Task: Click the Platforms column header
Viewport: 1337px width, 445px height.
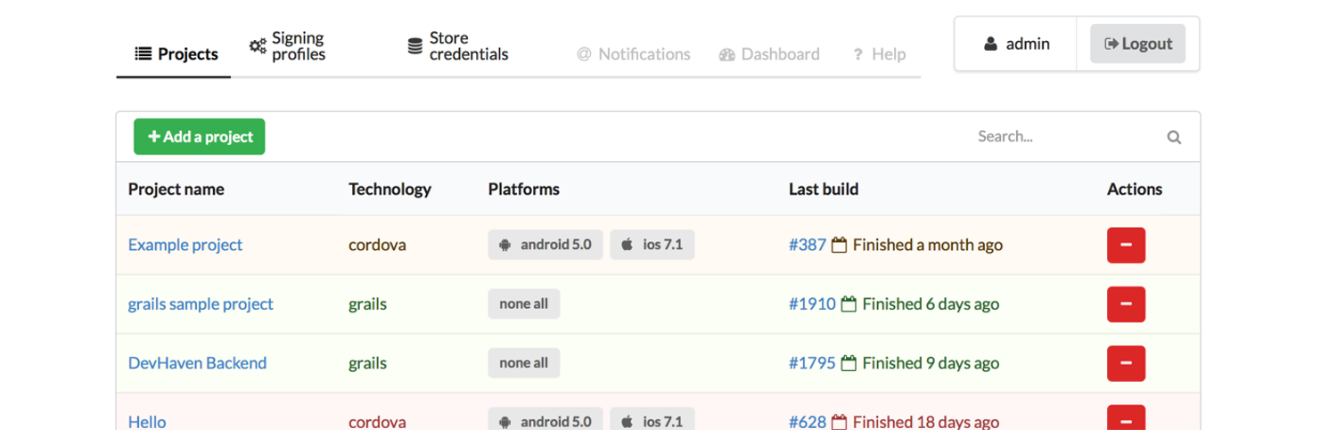Action: pyautogui.click(x=524, y=189)
